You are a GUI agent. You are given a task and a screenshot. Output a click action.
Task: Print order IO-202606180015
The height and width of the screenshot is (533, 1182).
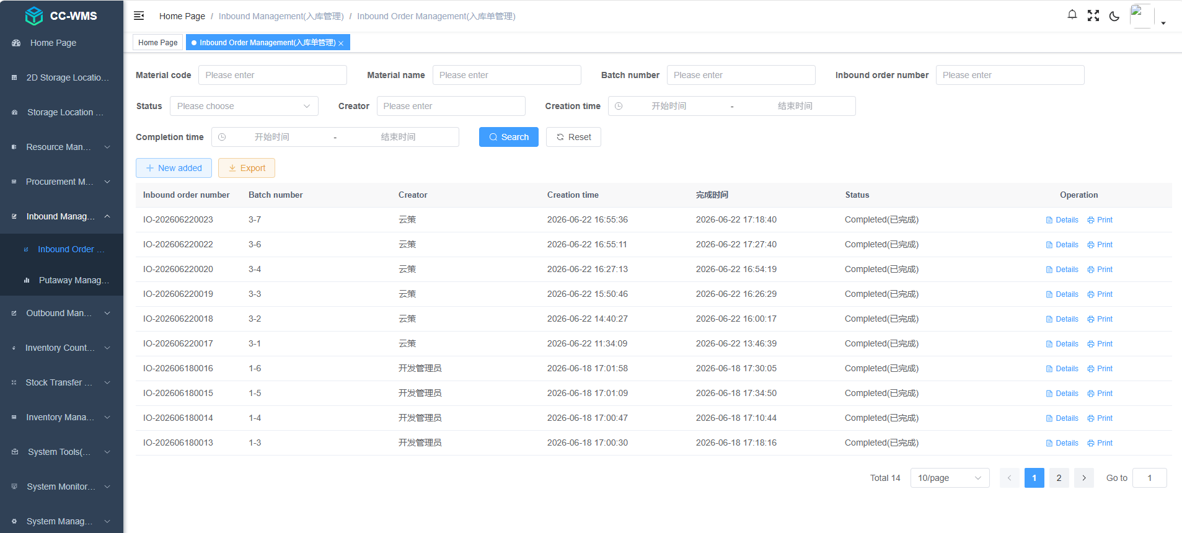click(1100, 394)
